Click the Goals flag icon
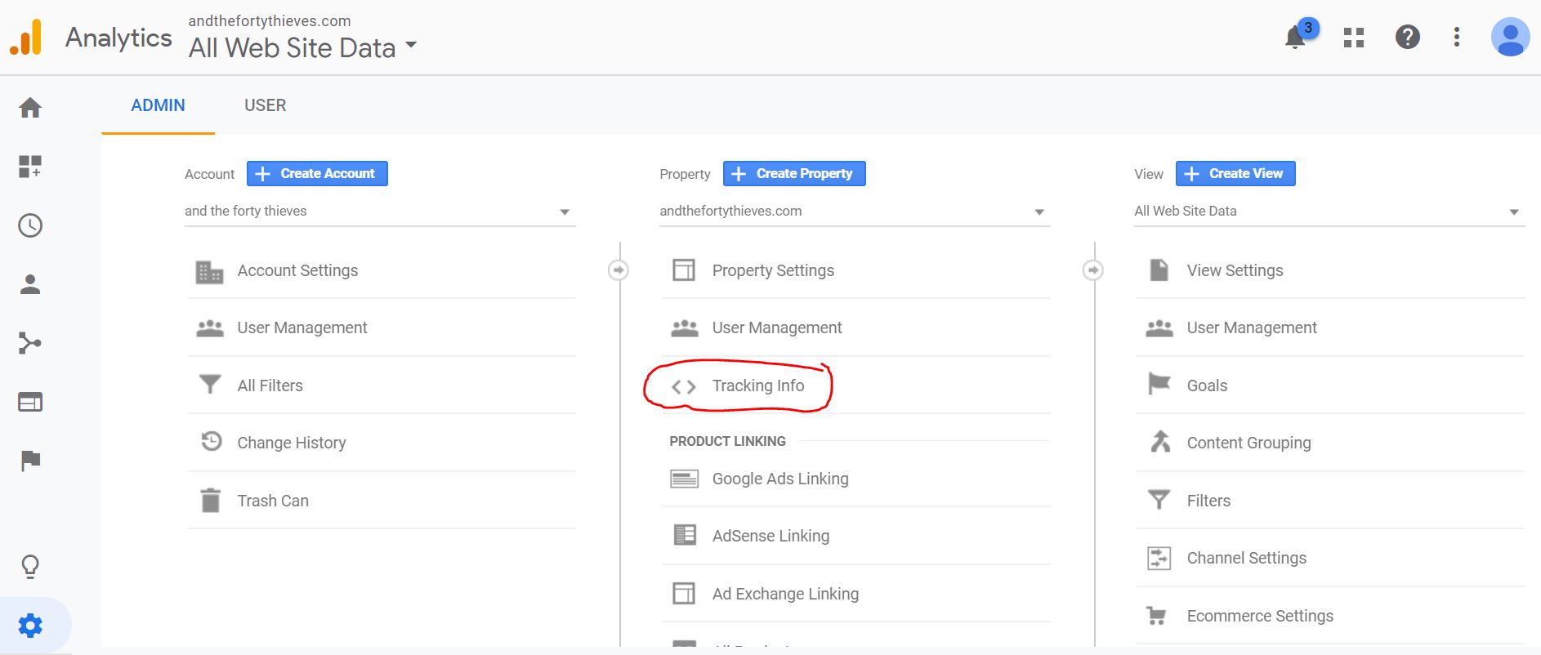This screenshot has height=655, width=1541. [1159, 384]
